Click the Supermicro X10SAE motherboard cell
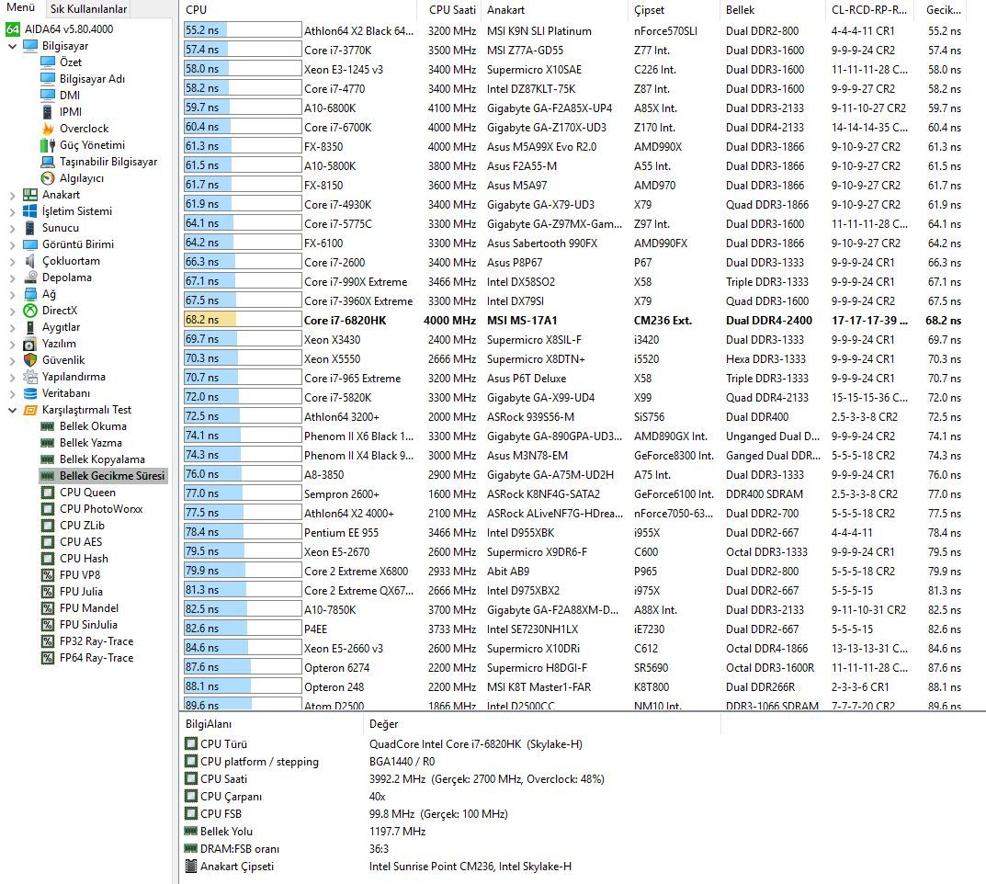 pos(535,69)
